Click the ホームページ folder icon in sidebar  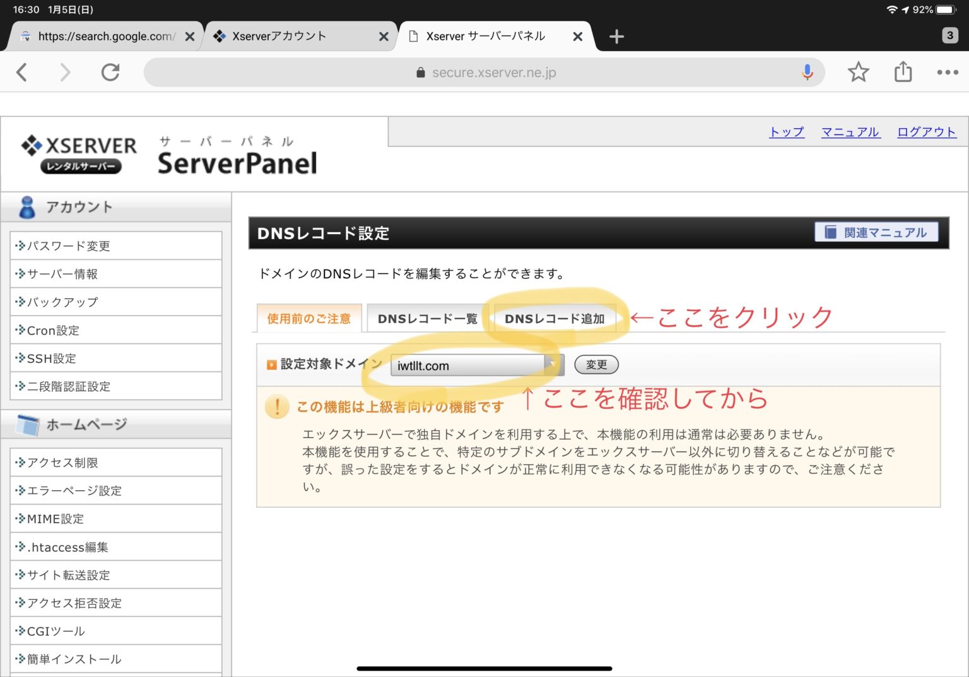[x=26, y=424]
